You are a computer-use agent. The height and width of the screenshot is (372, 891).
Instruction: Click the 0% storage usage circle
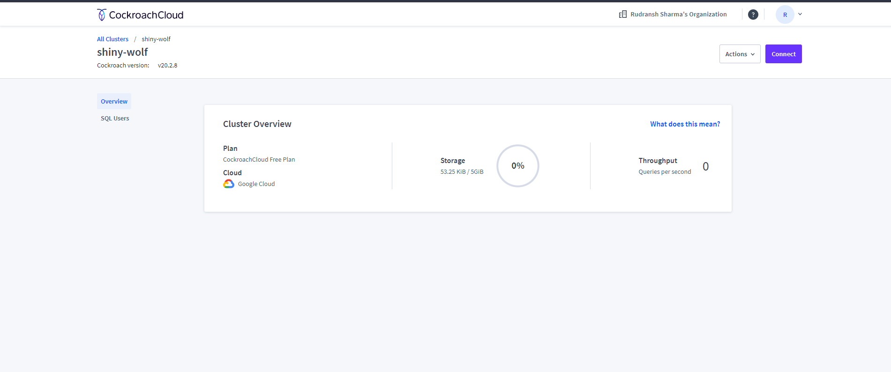click(518, 166)
